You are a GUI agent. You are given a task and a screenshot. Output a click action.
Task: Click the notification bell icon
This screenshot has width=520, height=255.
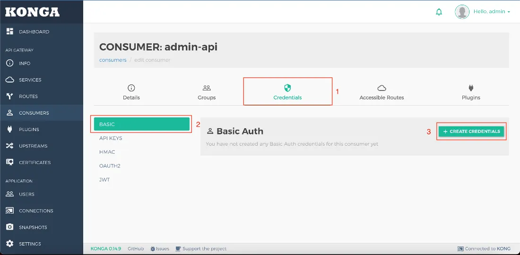pos(439,12)
